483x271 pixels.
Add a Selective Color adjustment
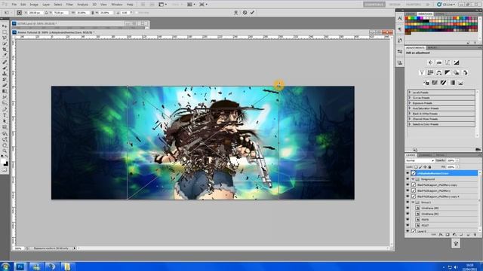[460, 83]
